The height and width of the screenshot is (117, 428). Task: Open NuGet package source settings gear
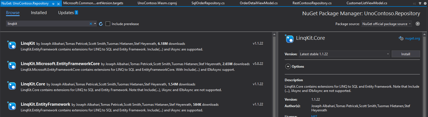[x=417, y=24]
